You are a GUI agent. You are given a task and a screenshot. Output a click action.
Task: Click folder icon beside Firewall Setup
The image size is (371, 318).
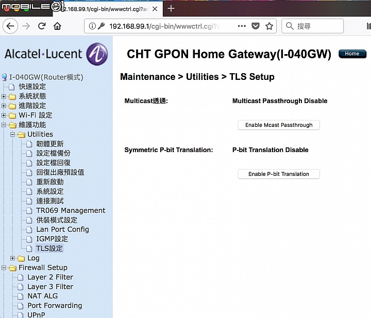12,268
